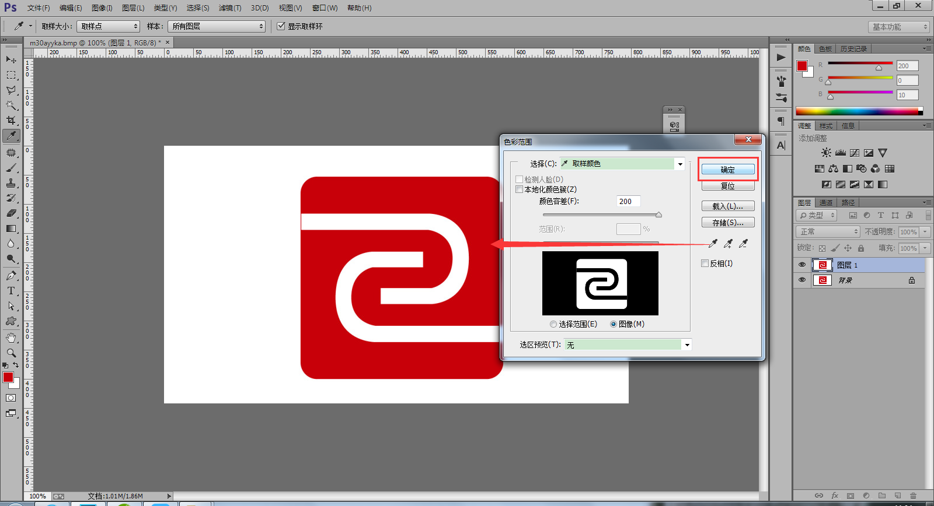Open 选择(S) menu
The image size is (934, 506).
[198, 8]
